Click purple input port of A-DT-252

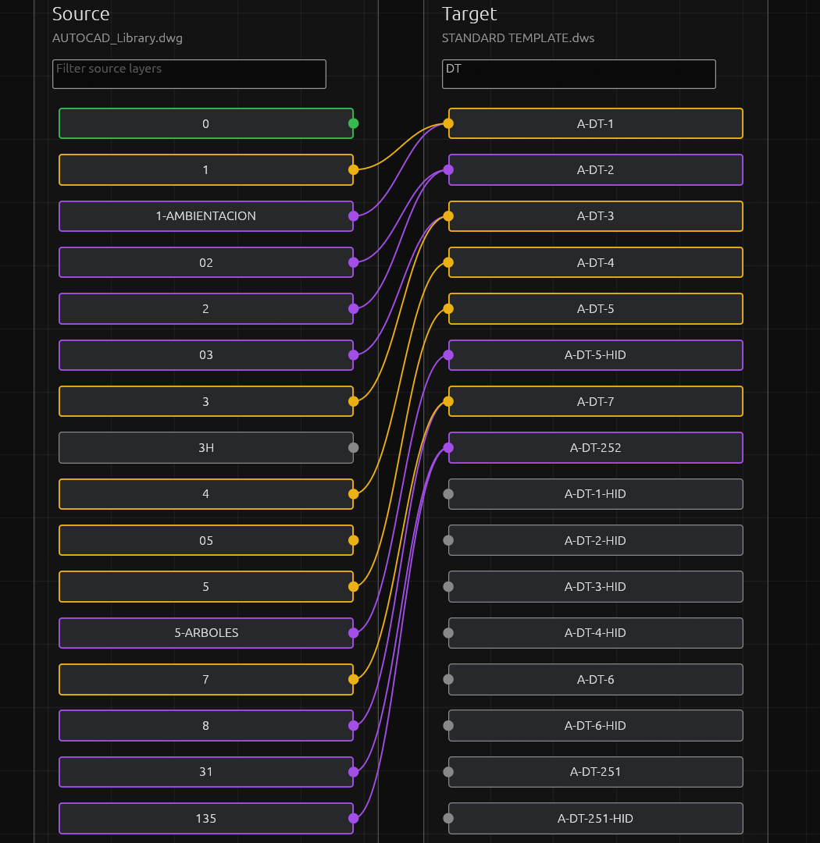pyautogui.click(x=448, y=448)
